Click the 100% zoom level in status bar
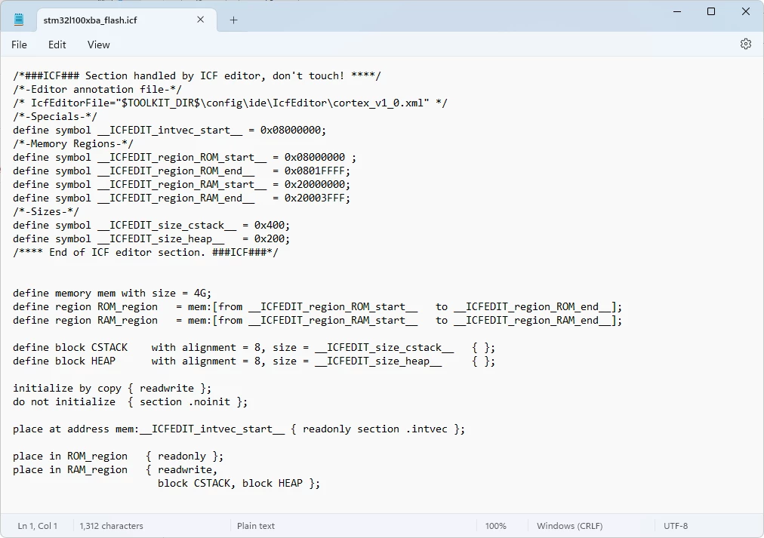 click(495, 526)
